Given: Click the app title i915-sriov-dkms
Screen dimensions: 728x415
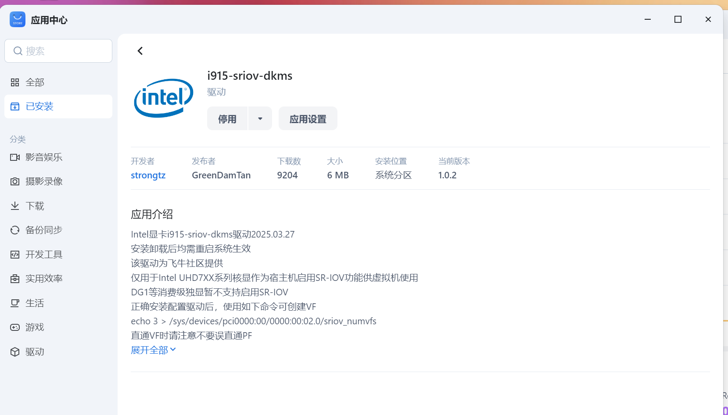Looking at the screenshot, I should tap(250, 76).
